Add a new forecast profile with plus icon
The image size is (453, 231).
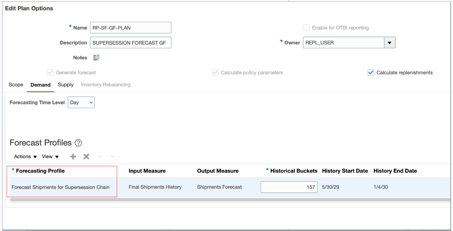point(72,156)
